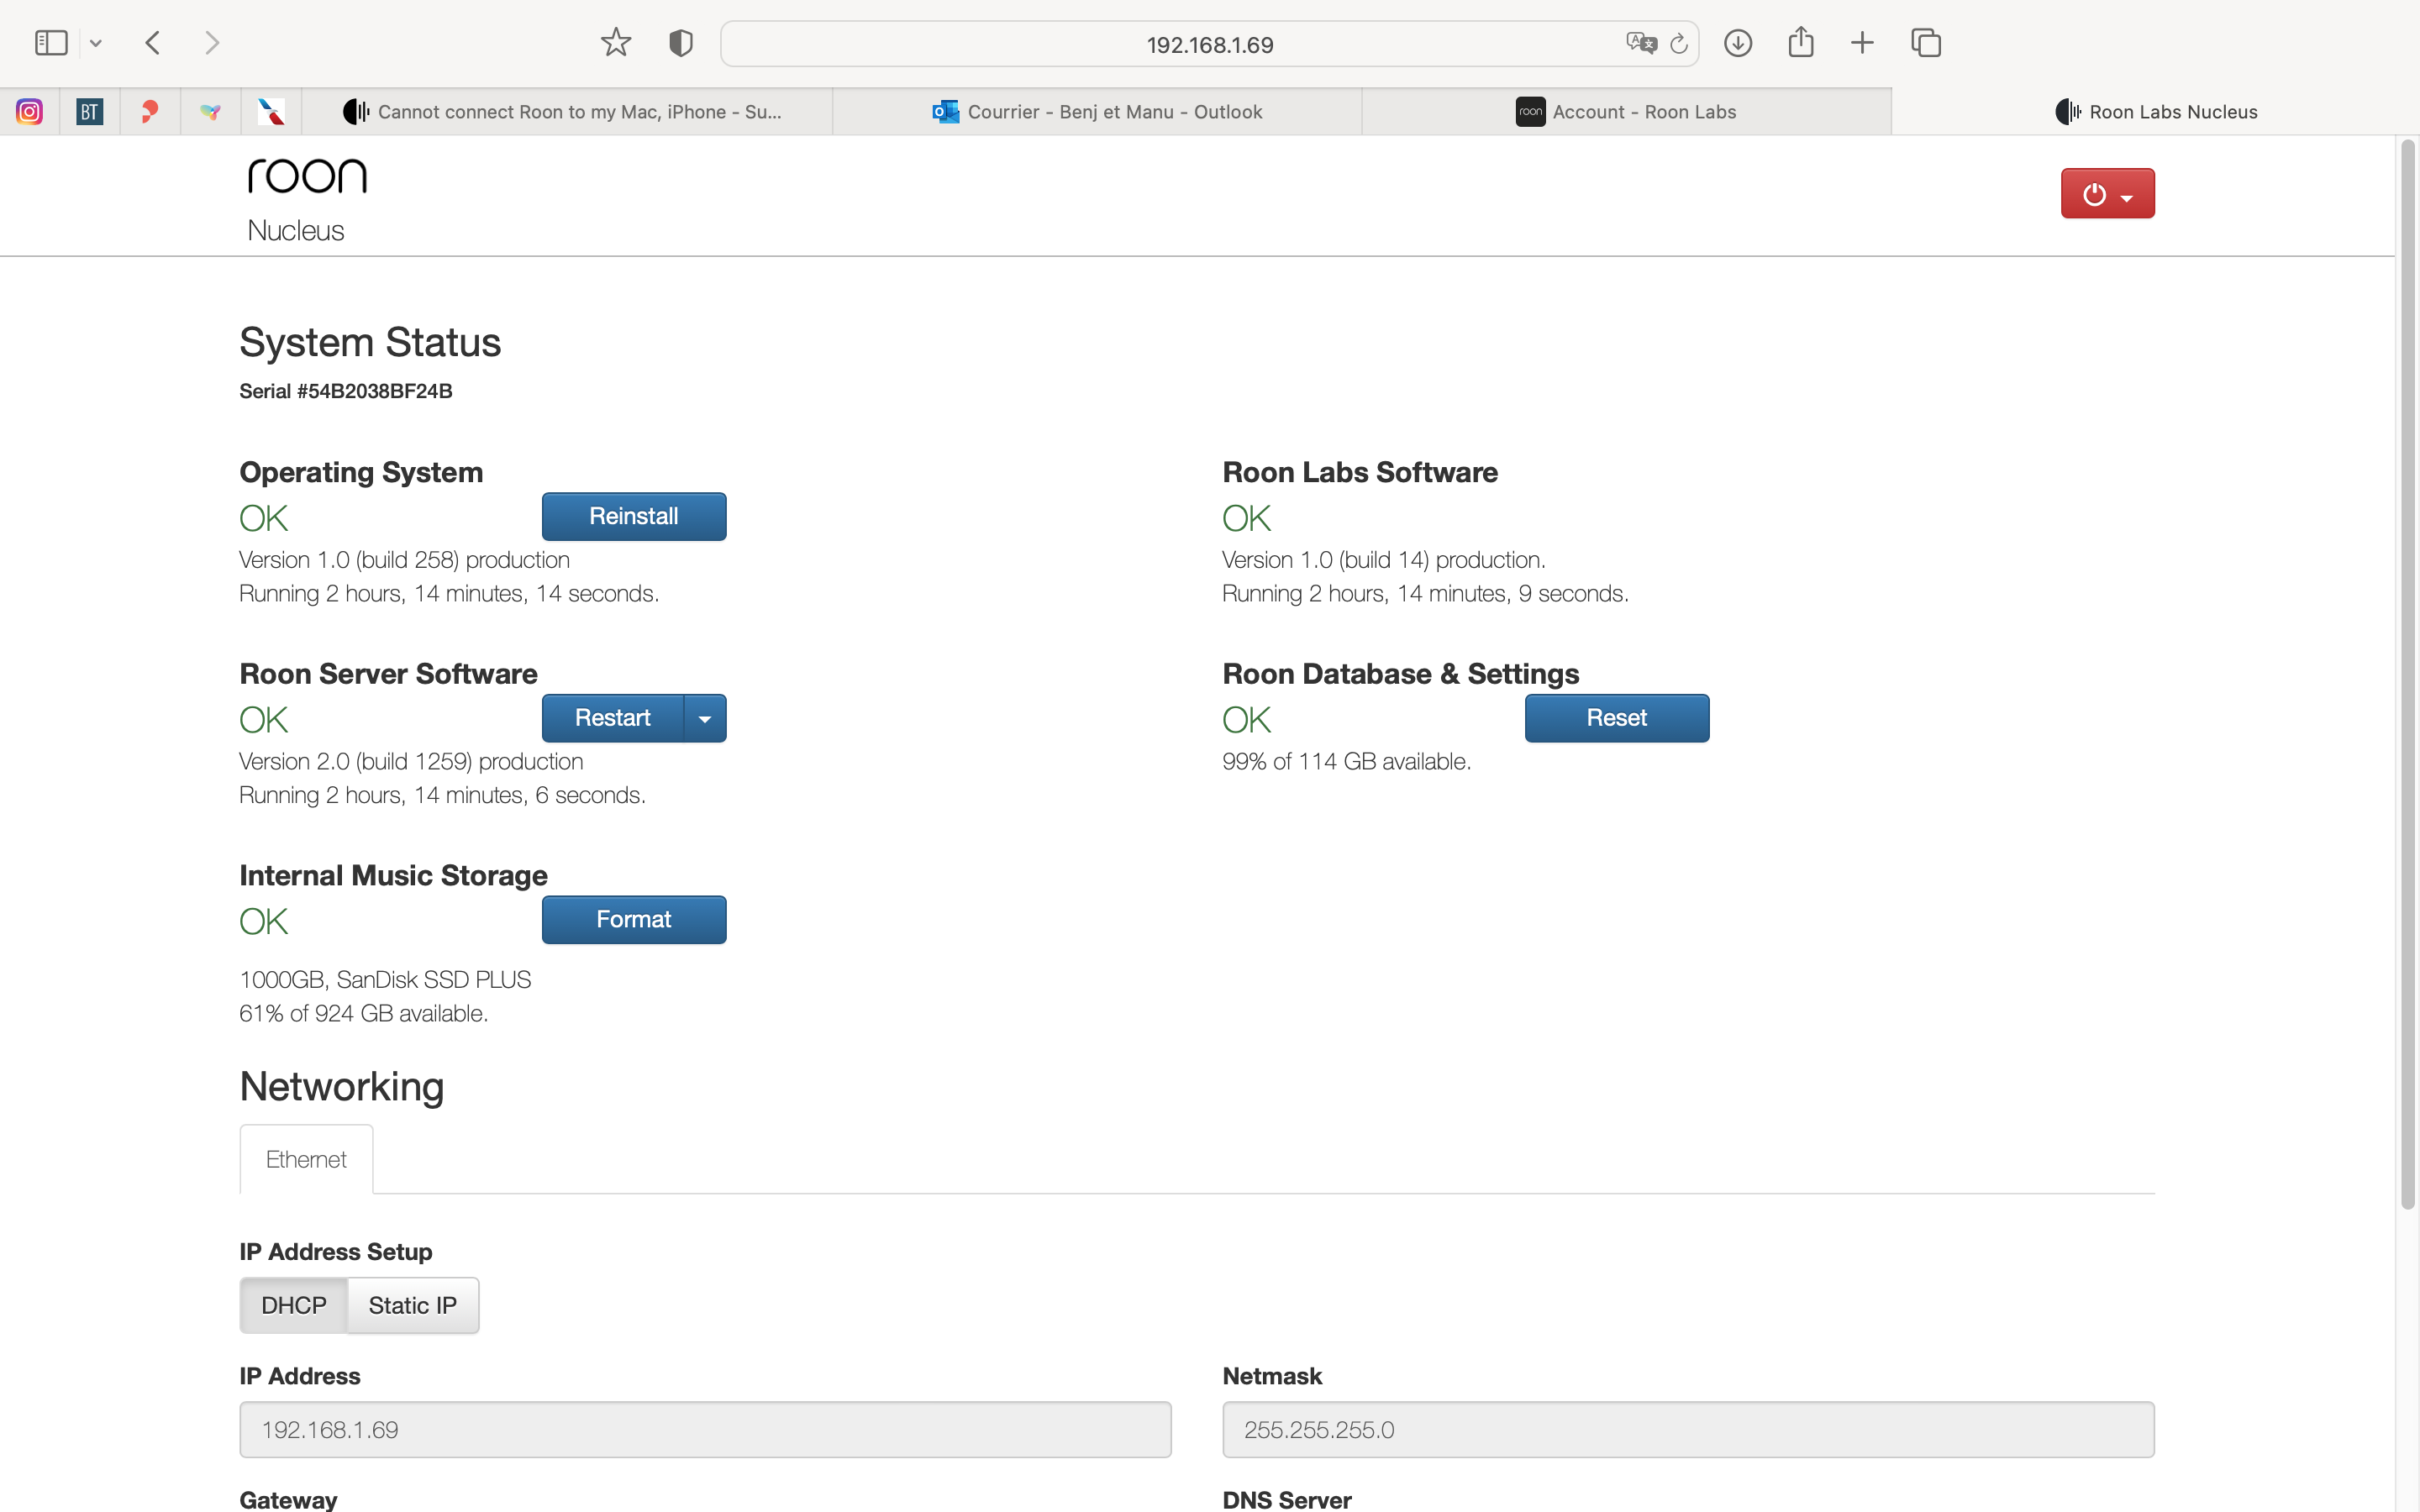Screen dimensions: 2420x1512
Task: Switch to Account - Roon Labs tab
Action: pos(1626,111)
